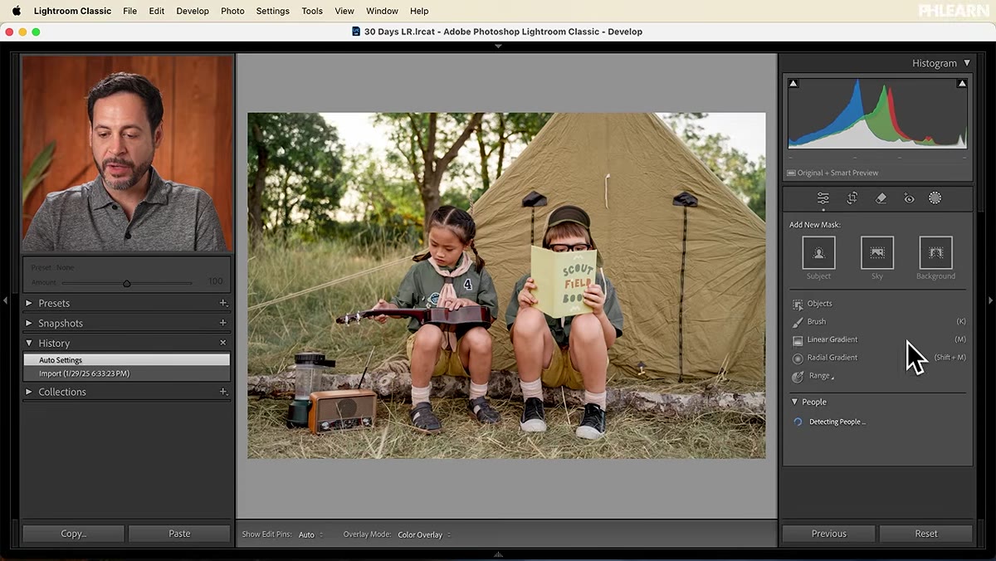The height and width of the screenshot is (561, 996).
Task: Select the Red Eye Correction tool
Action: pyautogui.click(x=909, y=198)
